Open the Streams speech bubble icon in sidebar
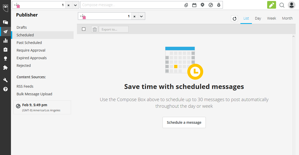 [5, 22]
